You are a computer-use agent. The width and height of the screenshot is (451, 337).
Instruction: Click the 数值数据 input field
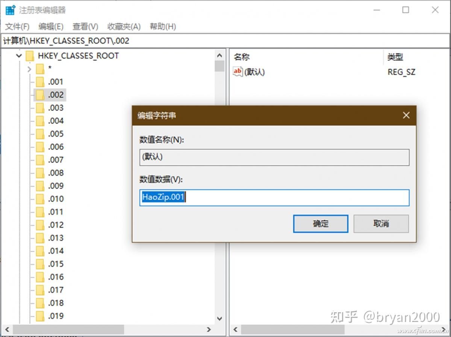(x=274, y=198)
